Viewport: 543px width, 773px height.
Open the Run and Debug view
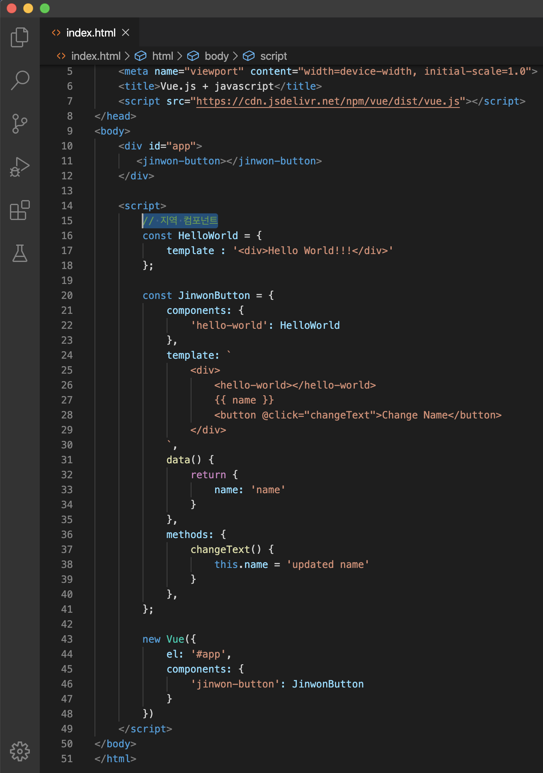click(x=19, y=167)
